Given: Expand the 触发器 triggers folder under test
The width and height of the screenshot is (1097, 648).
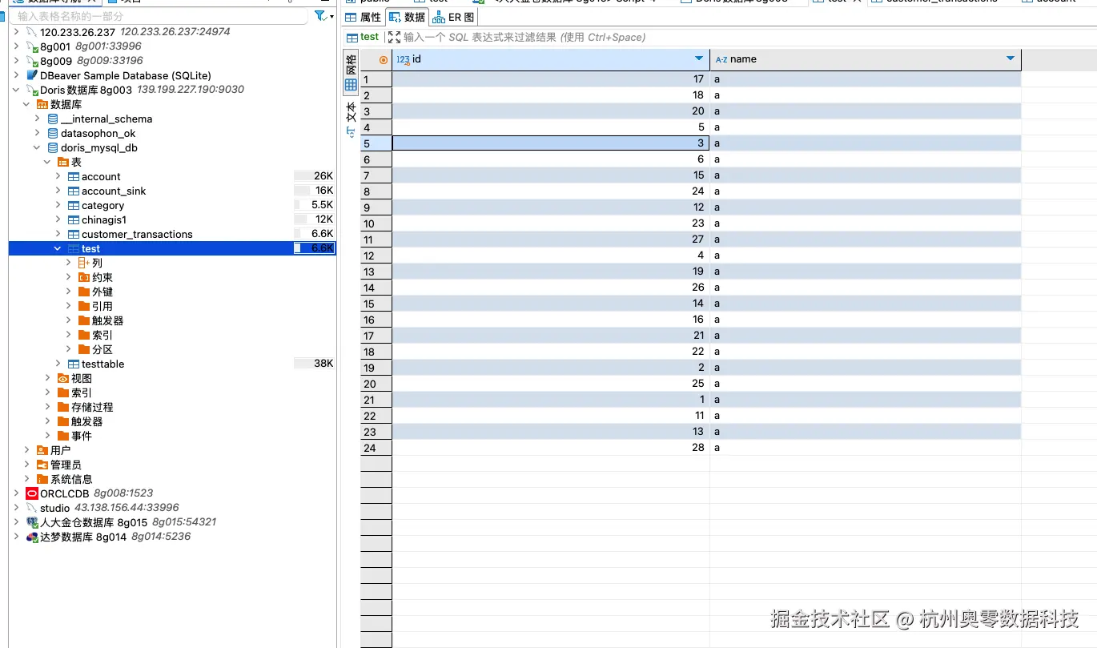Looking at the screenshot, I should click(67, 320).
